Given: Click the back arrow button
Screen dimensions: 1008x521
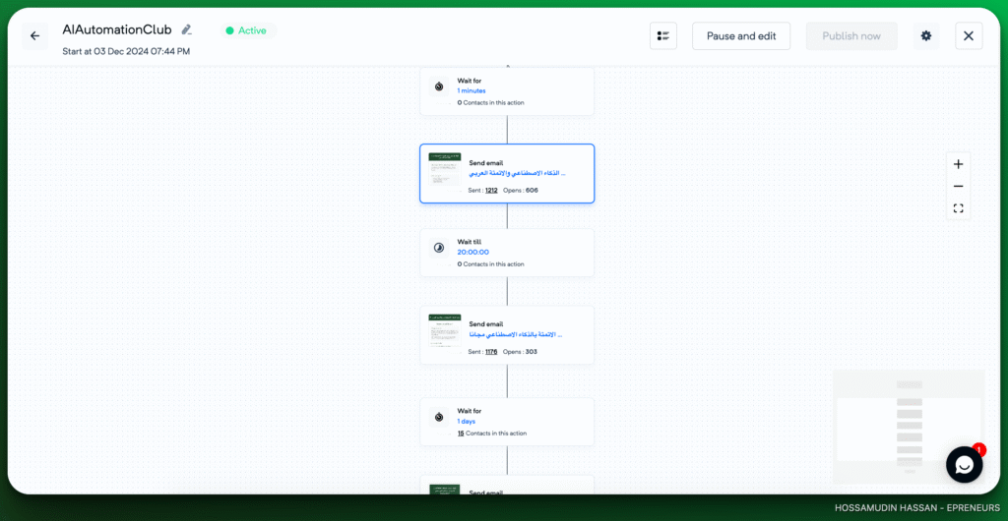Looking at the screenshot, I should 35,36.
